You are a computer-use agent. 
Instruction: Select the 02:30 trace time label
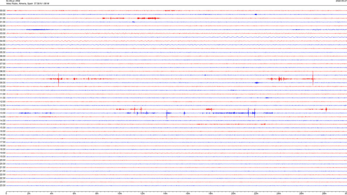(x=3, y=30)
